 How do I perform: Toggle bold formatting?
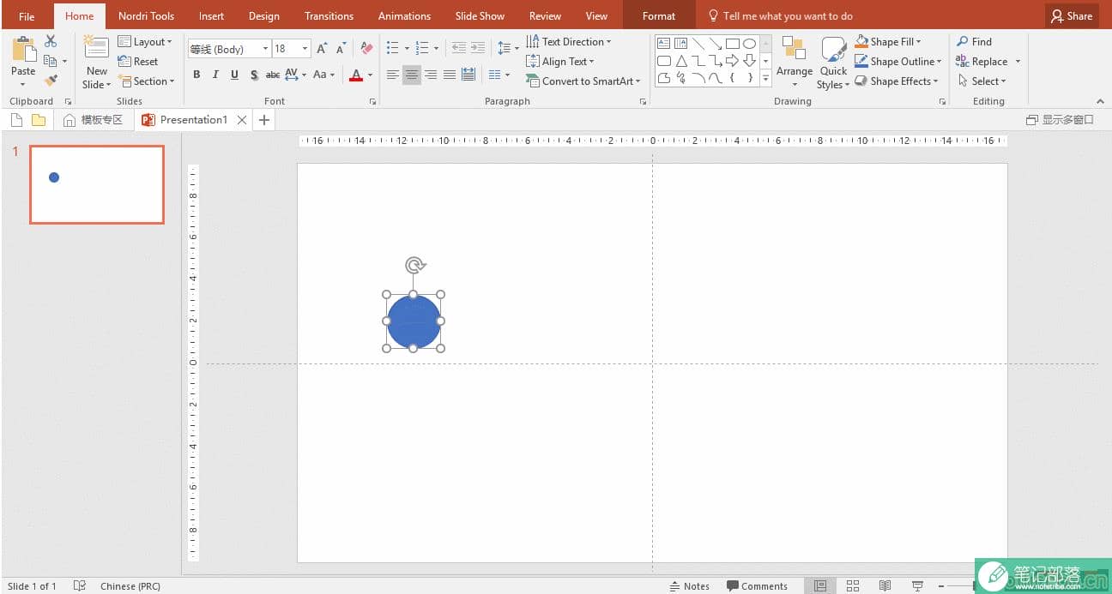pos(196,75)
